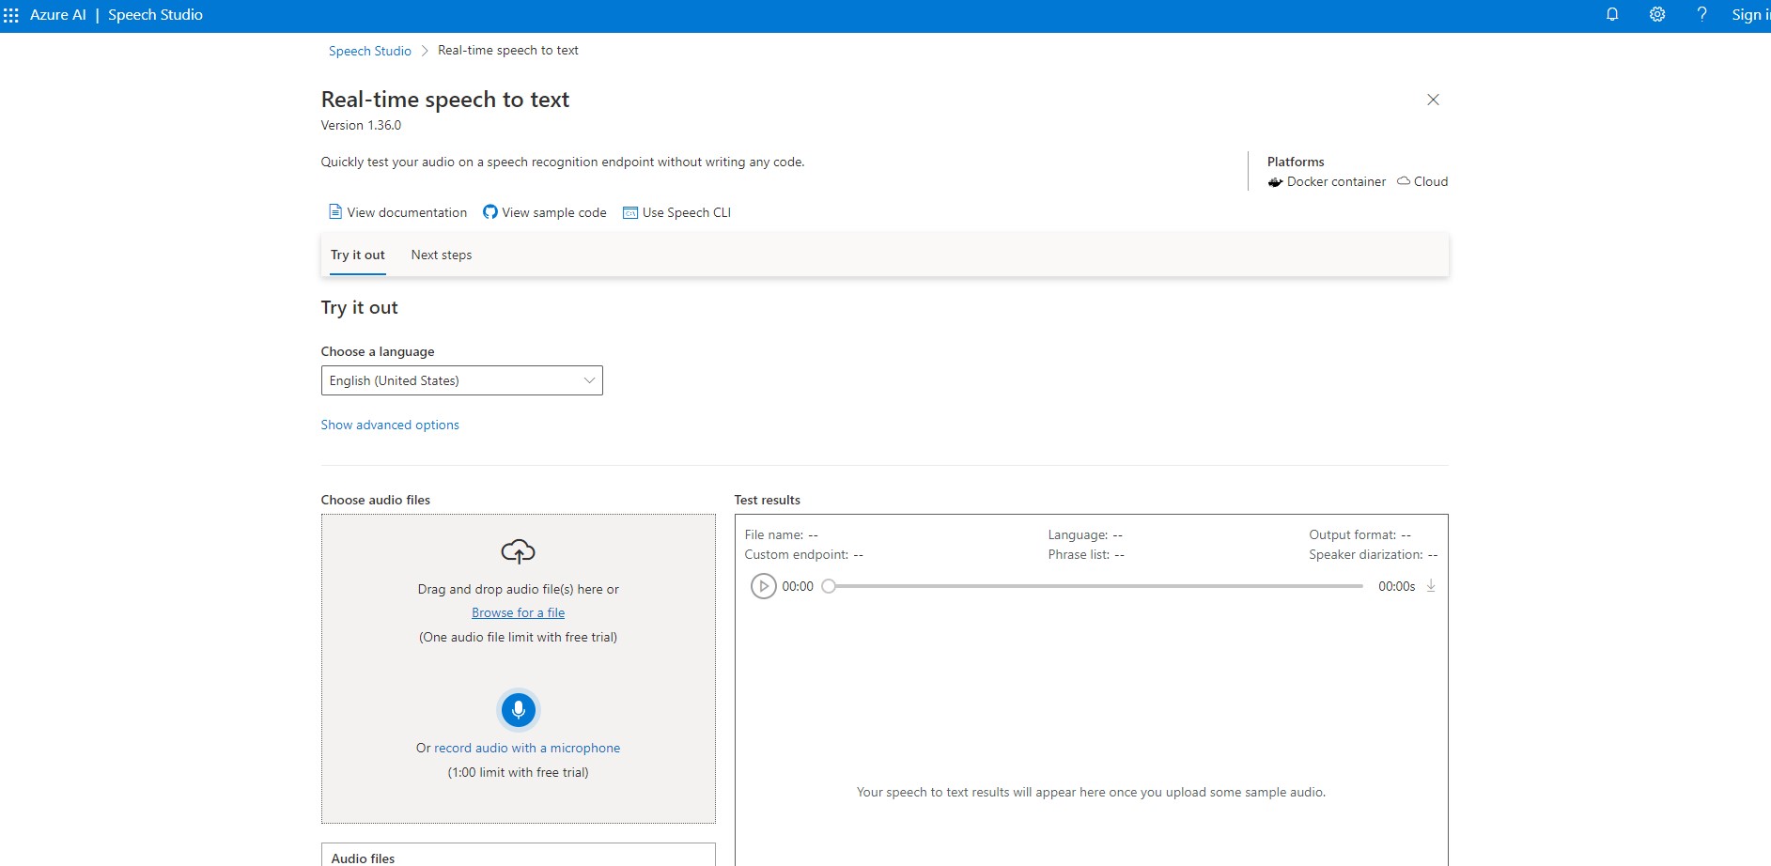Close the Real-time speech to text panel
This screenshot has width=1771, height=866.
click(1433, 100)
